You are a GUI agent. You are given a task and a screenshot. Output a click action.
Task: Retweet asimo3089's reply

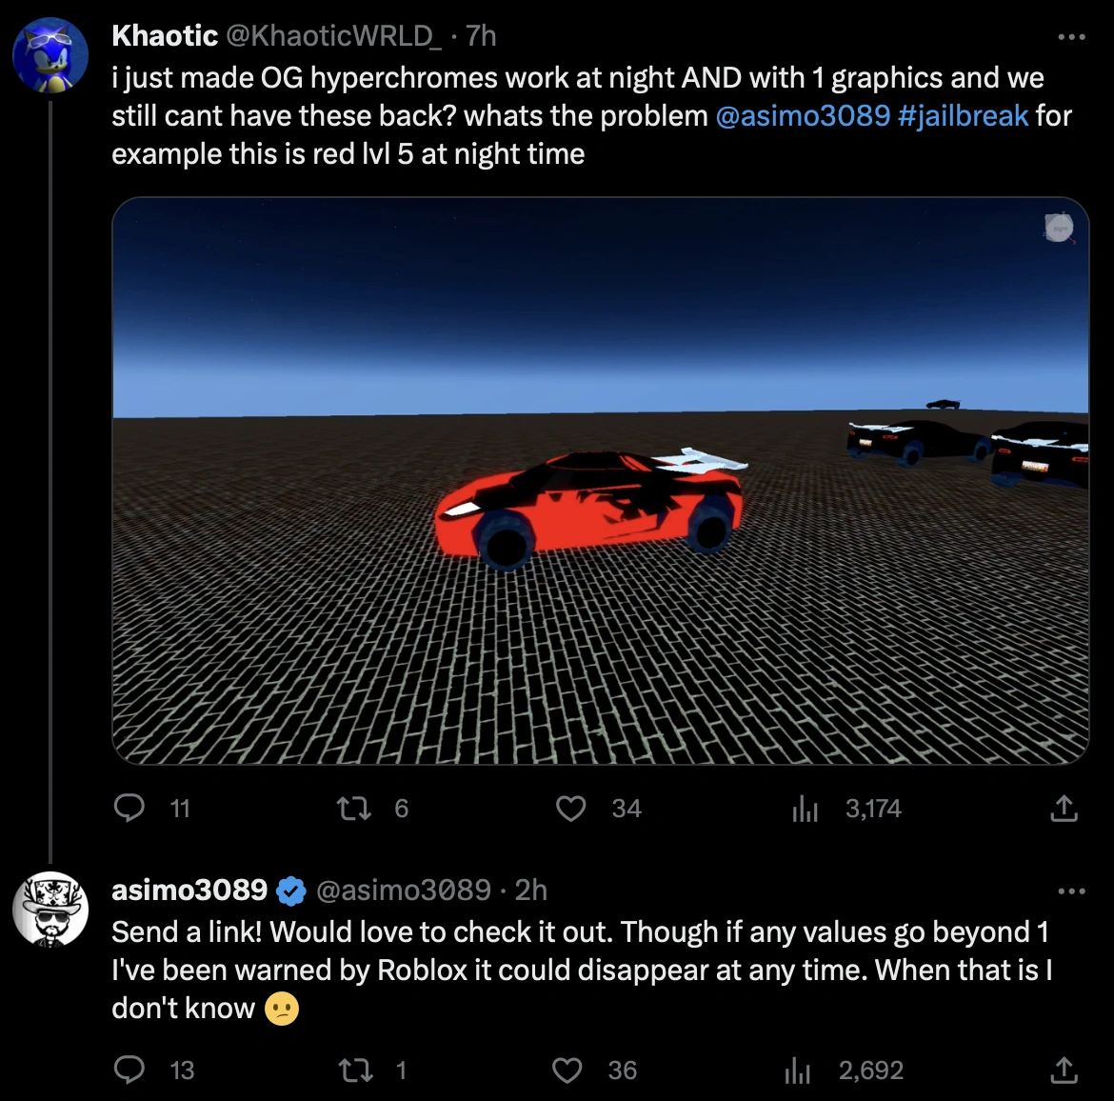[354, 1070]
